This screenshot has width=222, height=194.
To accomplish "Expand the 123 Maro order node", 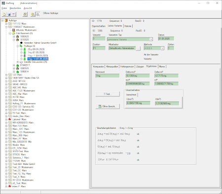I will [x=6, y=75].
